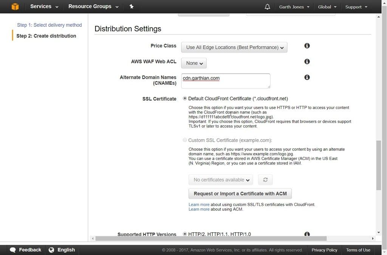Go to Step 1: Select delivery method
Image resolution: width=387 pixels, height=255 pixels.
click(50, 25)
